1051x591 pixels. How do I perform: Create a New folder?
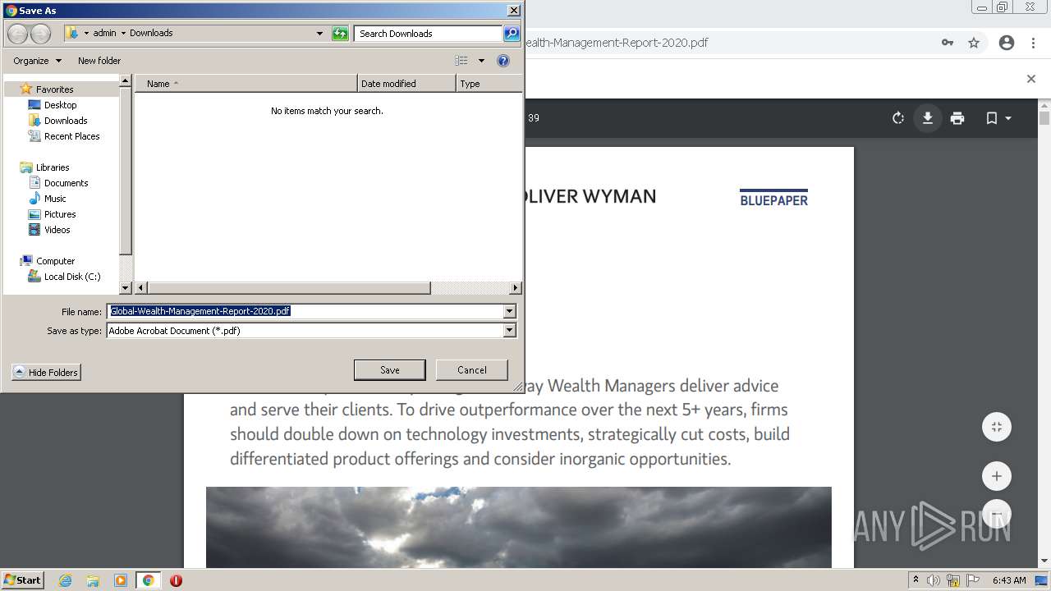pos(99,61)
